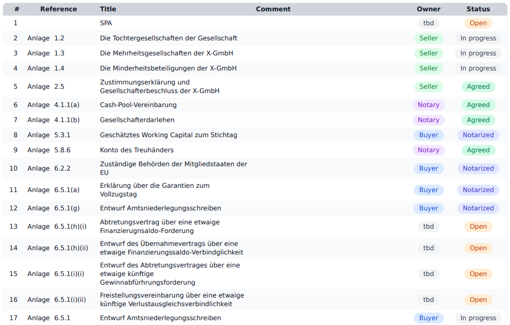Click the tbd owner badge in row 1
This screenshot has height=325, width=510.
[x=428, y=23]
